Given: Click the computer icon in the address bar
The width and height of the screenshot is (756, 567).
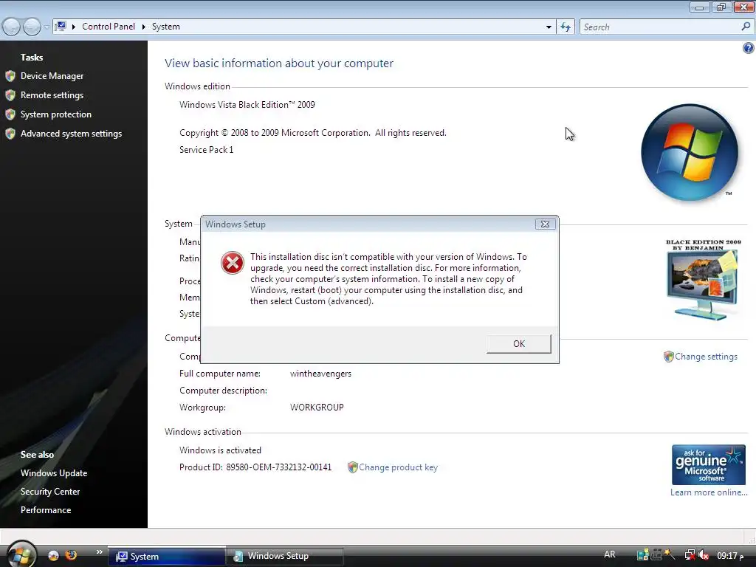Looking at the screenshot, I should (x=61, y=27).
